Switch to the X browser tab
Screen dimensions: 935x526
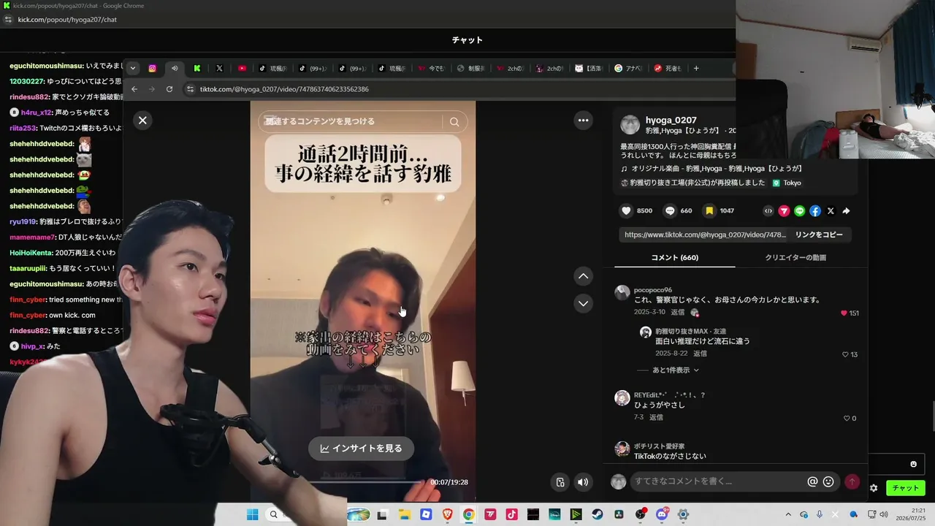[219, 68]
